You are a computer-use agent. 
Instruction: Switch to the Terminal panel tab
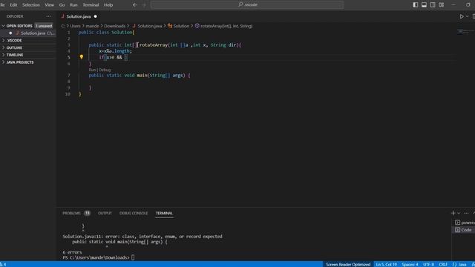[x=164, y=213]
